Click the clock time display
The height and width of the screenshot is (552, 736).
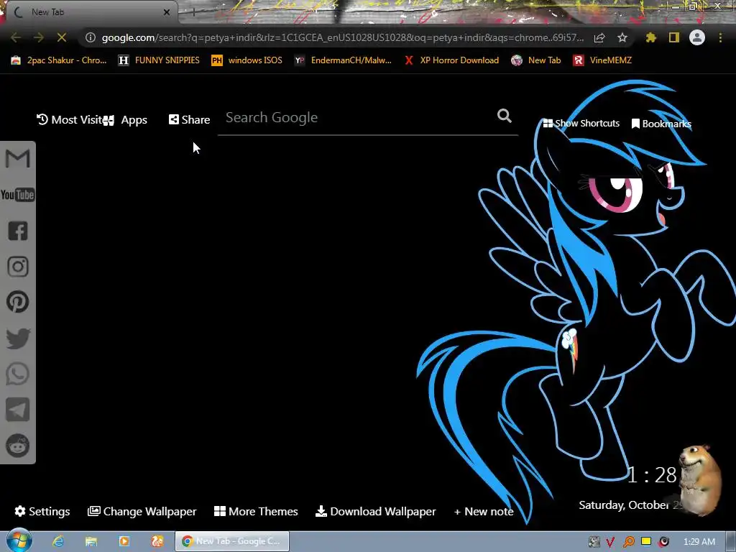652,475
